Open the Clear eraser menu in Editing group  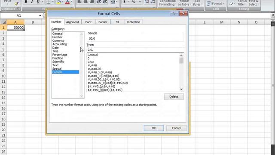232,3
